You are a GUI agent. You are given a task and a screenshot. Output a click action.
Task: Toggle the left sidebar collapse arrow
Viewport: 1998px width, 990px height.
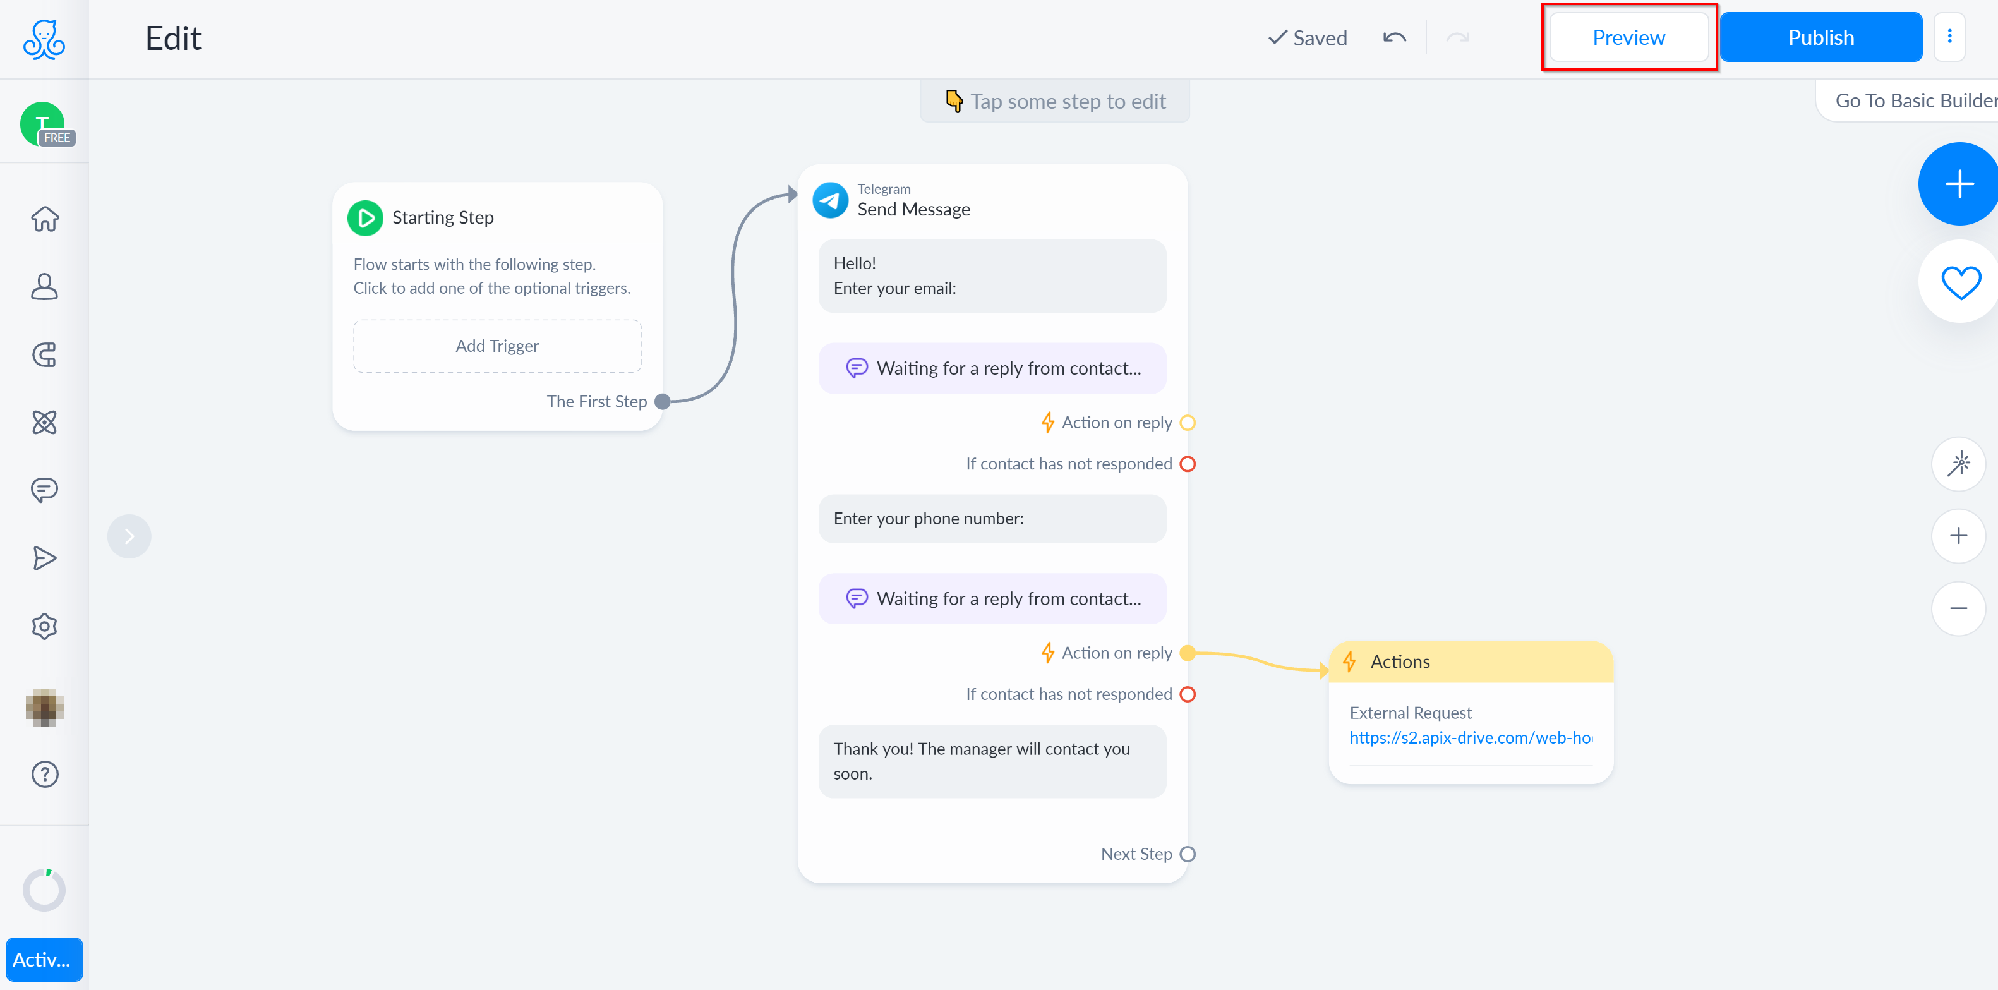pos(129,536)
